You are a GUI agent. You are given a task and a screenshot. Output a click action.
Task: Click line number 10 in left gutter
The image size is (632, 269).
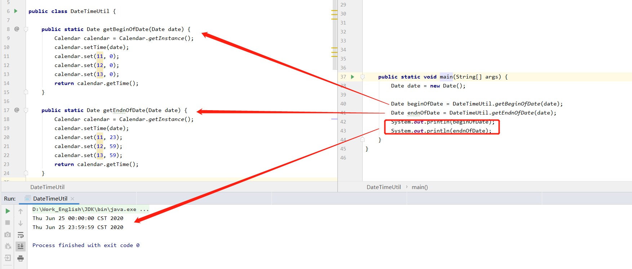[x=6, y=47]
